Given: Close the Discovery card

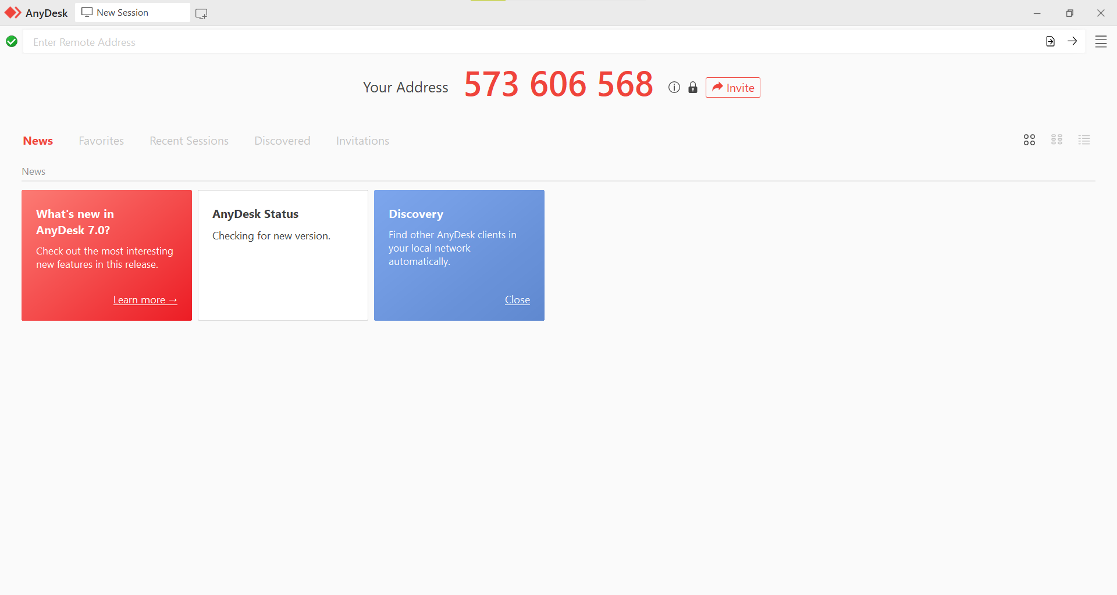Looking at the screenshot, I should 517,300.
